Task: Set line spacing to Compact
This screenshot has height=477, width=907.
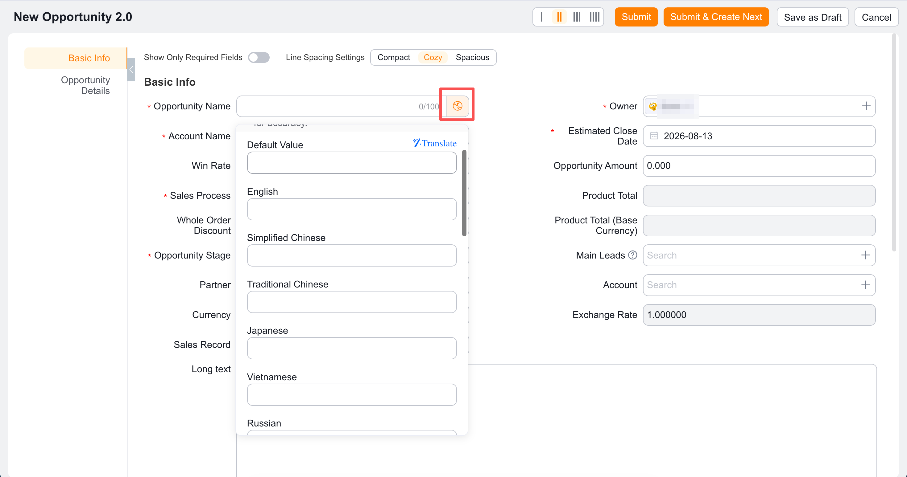Action: click(x=394, y=57)
